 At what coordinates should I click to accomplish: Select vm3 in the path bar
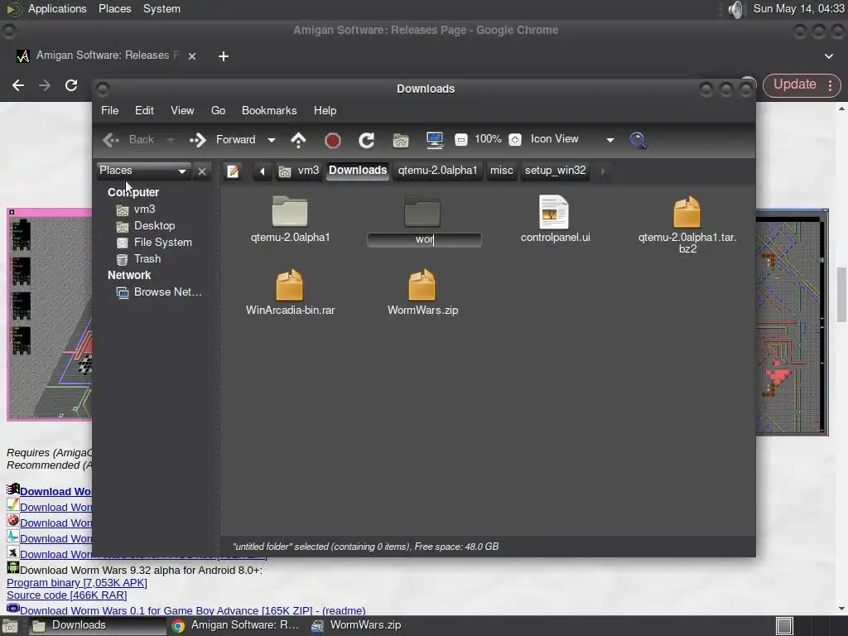(x=298, y=171)
